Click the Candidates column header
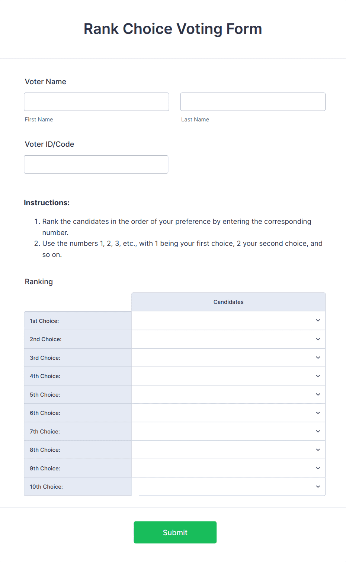Image resolution: width=346 pixels, height=562 pixels. [228, 302]
